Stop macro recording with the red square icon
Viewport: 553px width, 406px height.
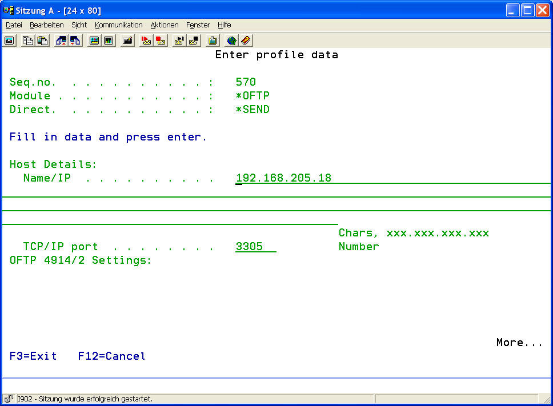tap(161, 41)
